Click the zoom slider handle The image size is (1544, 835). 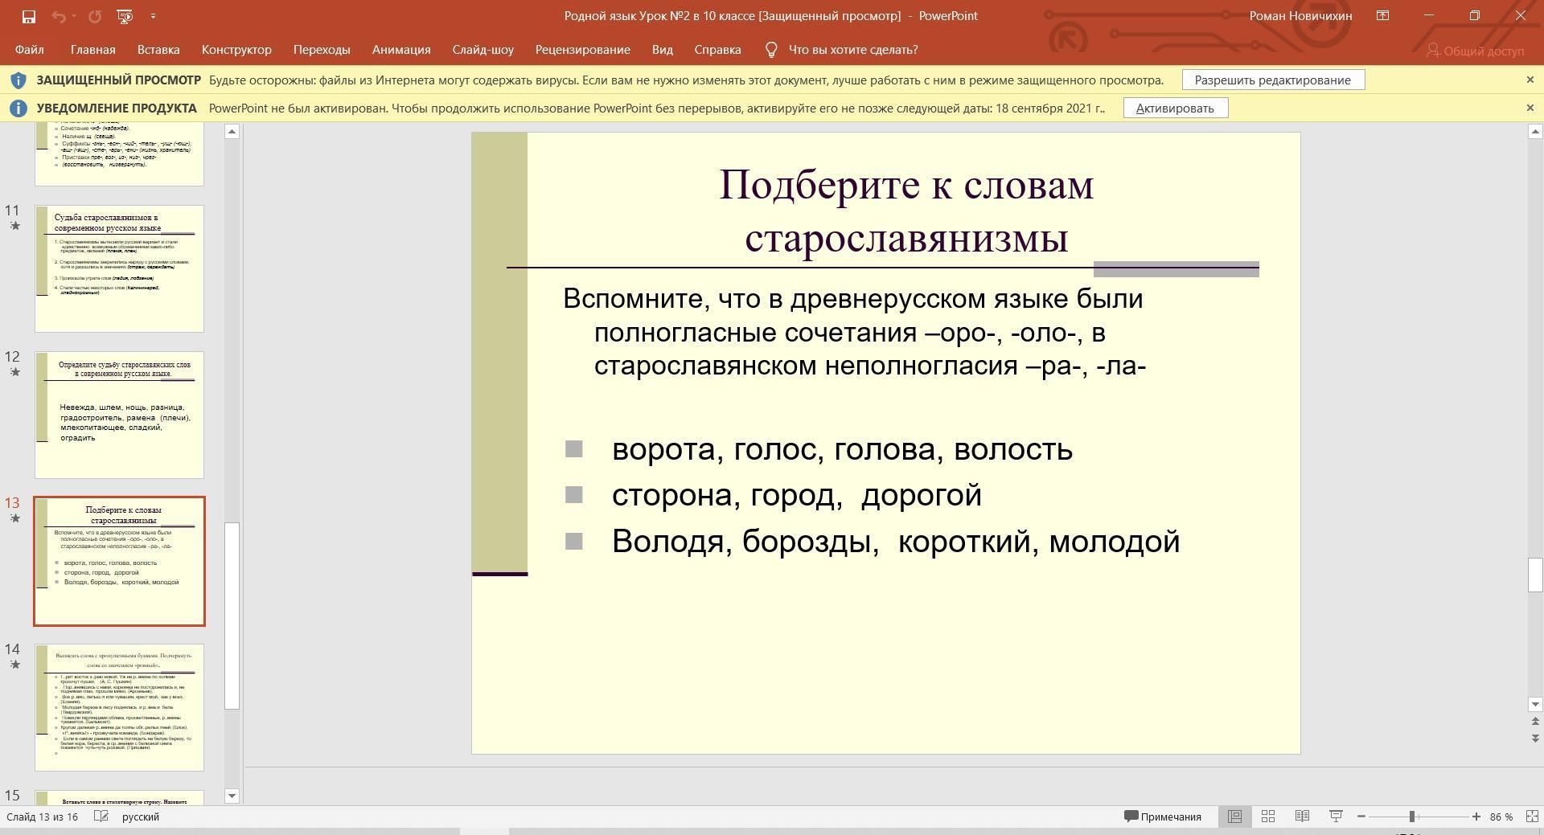(1411, 817)
